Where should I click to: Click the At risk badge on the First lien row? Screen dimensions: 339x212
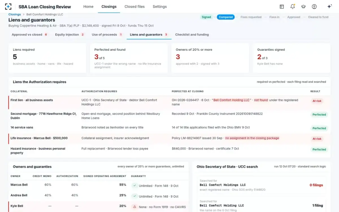click(x=317, y=101)
